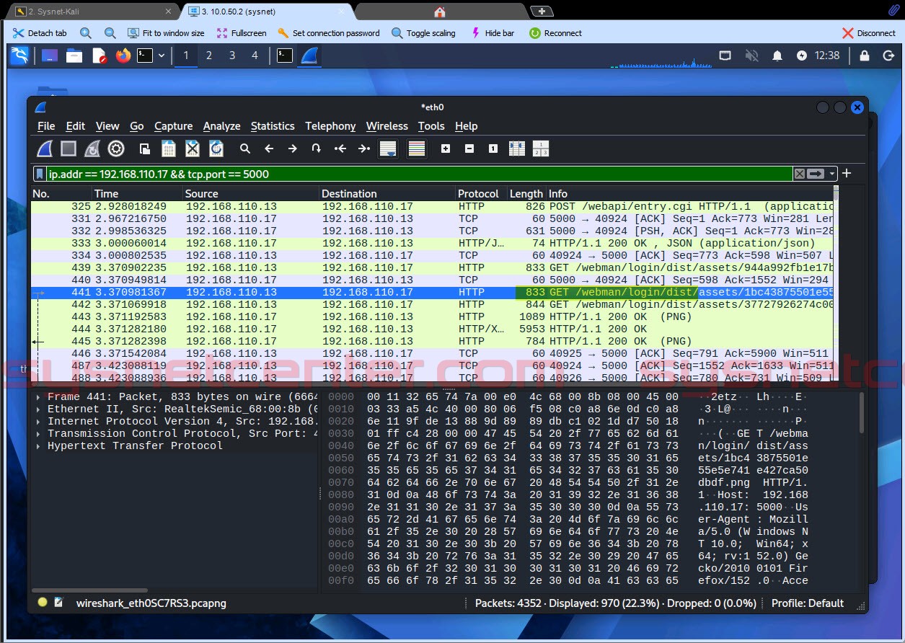Add a display filter button with plus
Viewport: 905px width, 643px height.
click(x=847, y=173)
